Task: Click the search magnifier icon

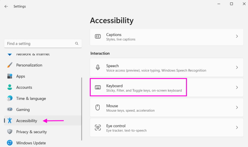Action: point(77,44)
